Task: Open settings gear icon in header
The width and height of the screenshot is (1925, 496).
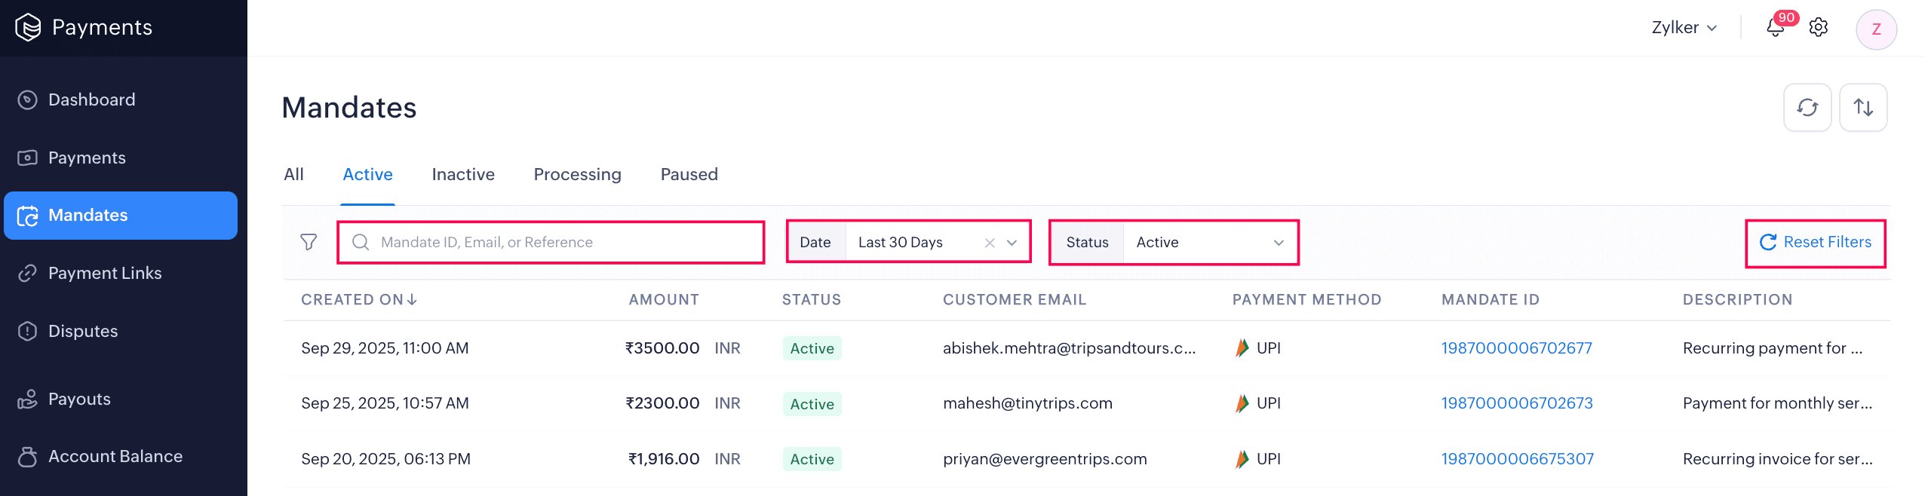Action: point(1819,28)
